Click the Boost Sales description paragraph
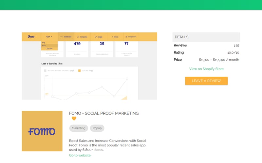The height and width of the screenshot is (163, 262). coord(108,145)
